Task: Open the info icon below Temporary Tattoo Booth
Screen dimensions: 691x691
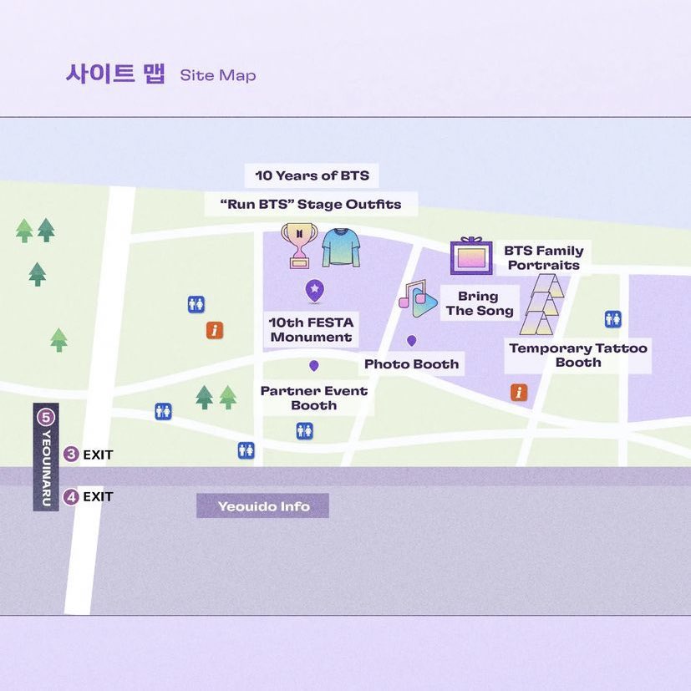Action: [x=519, y=392]
